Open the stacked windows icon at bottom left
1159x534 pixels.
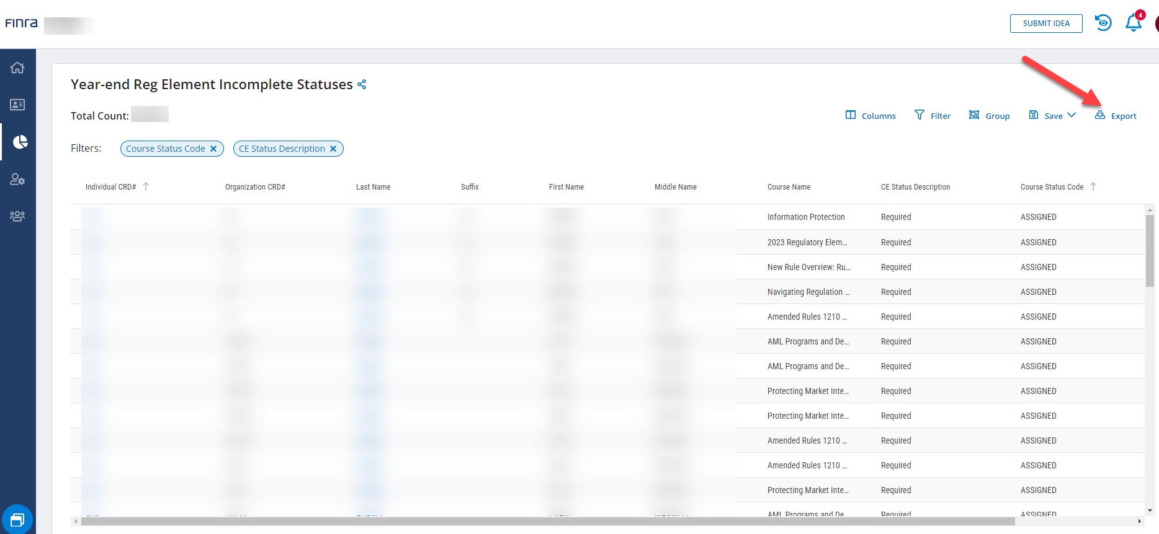tap(17, 519)
